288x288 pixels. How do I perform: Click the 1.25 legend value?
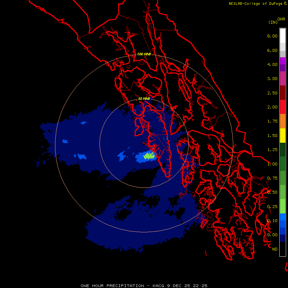click(x=272, y=150)
